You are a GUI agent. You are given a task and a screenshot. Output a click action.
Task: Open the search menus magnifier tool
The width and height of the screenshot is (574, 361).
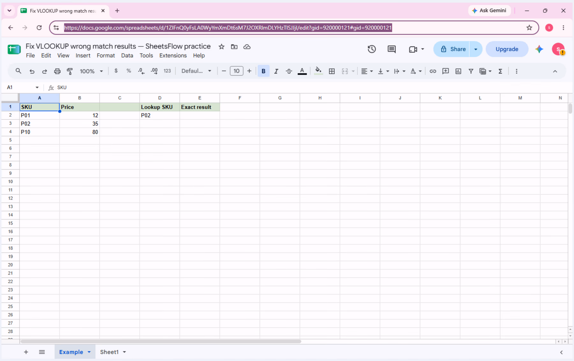(18, 71)
